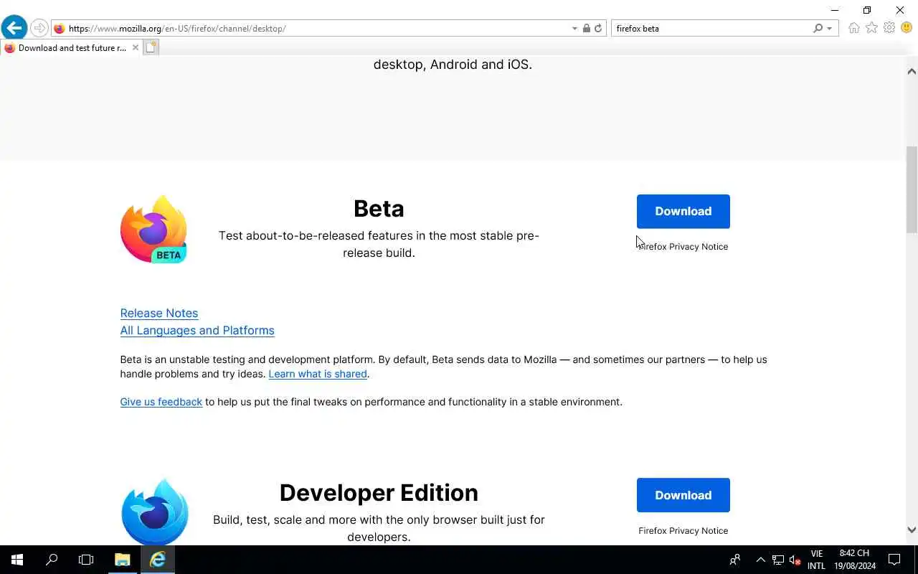The image size is (918, 574).
Task: Click the search magnifier icon in the search box
Action: [x=818, y=29]
